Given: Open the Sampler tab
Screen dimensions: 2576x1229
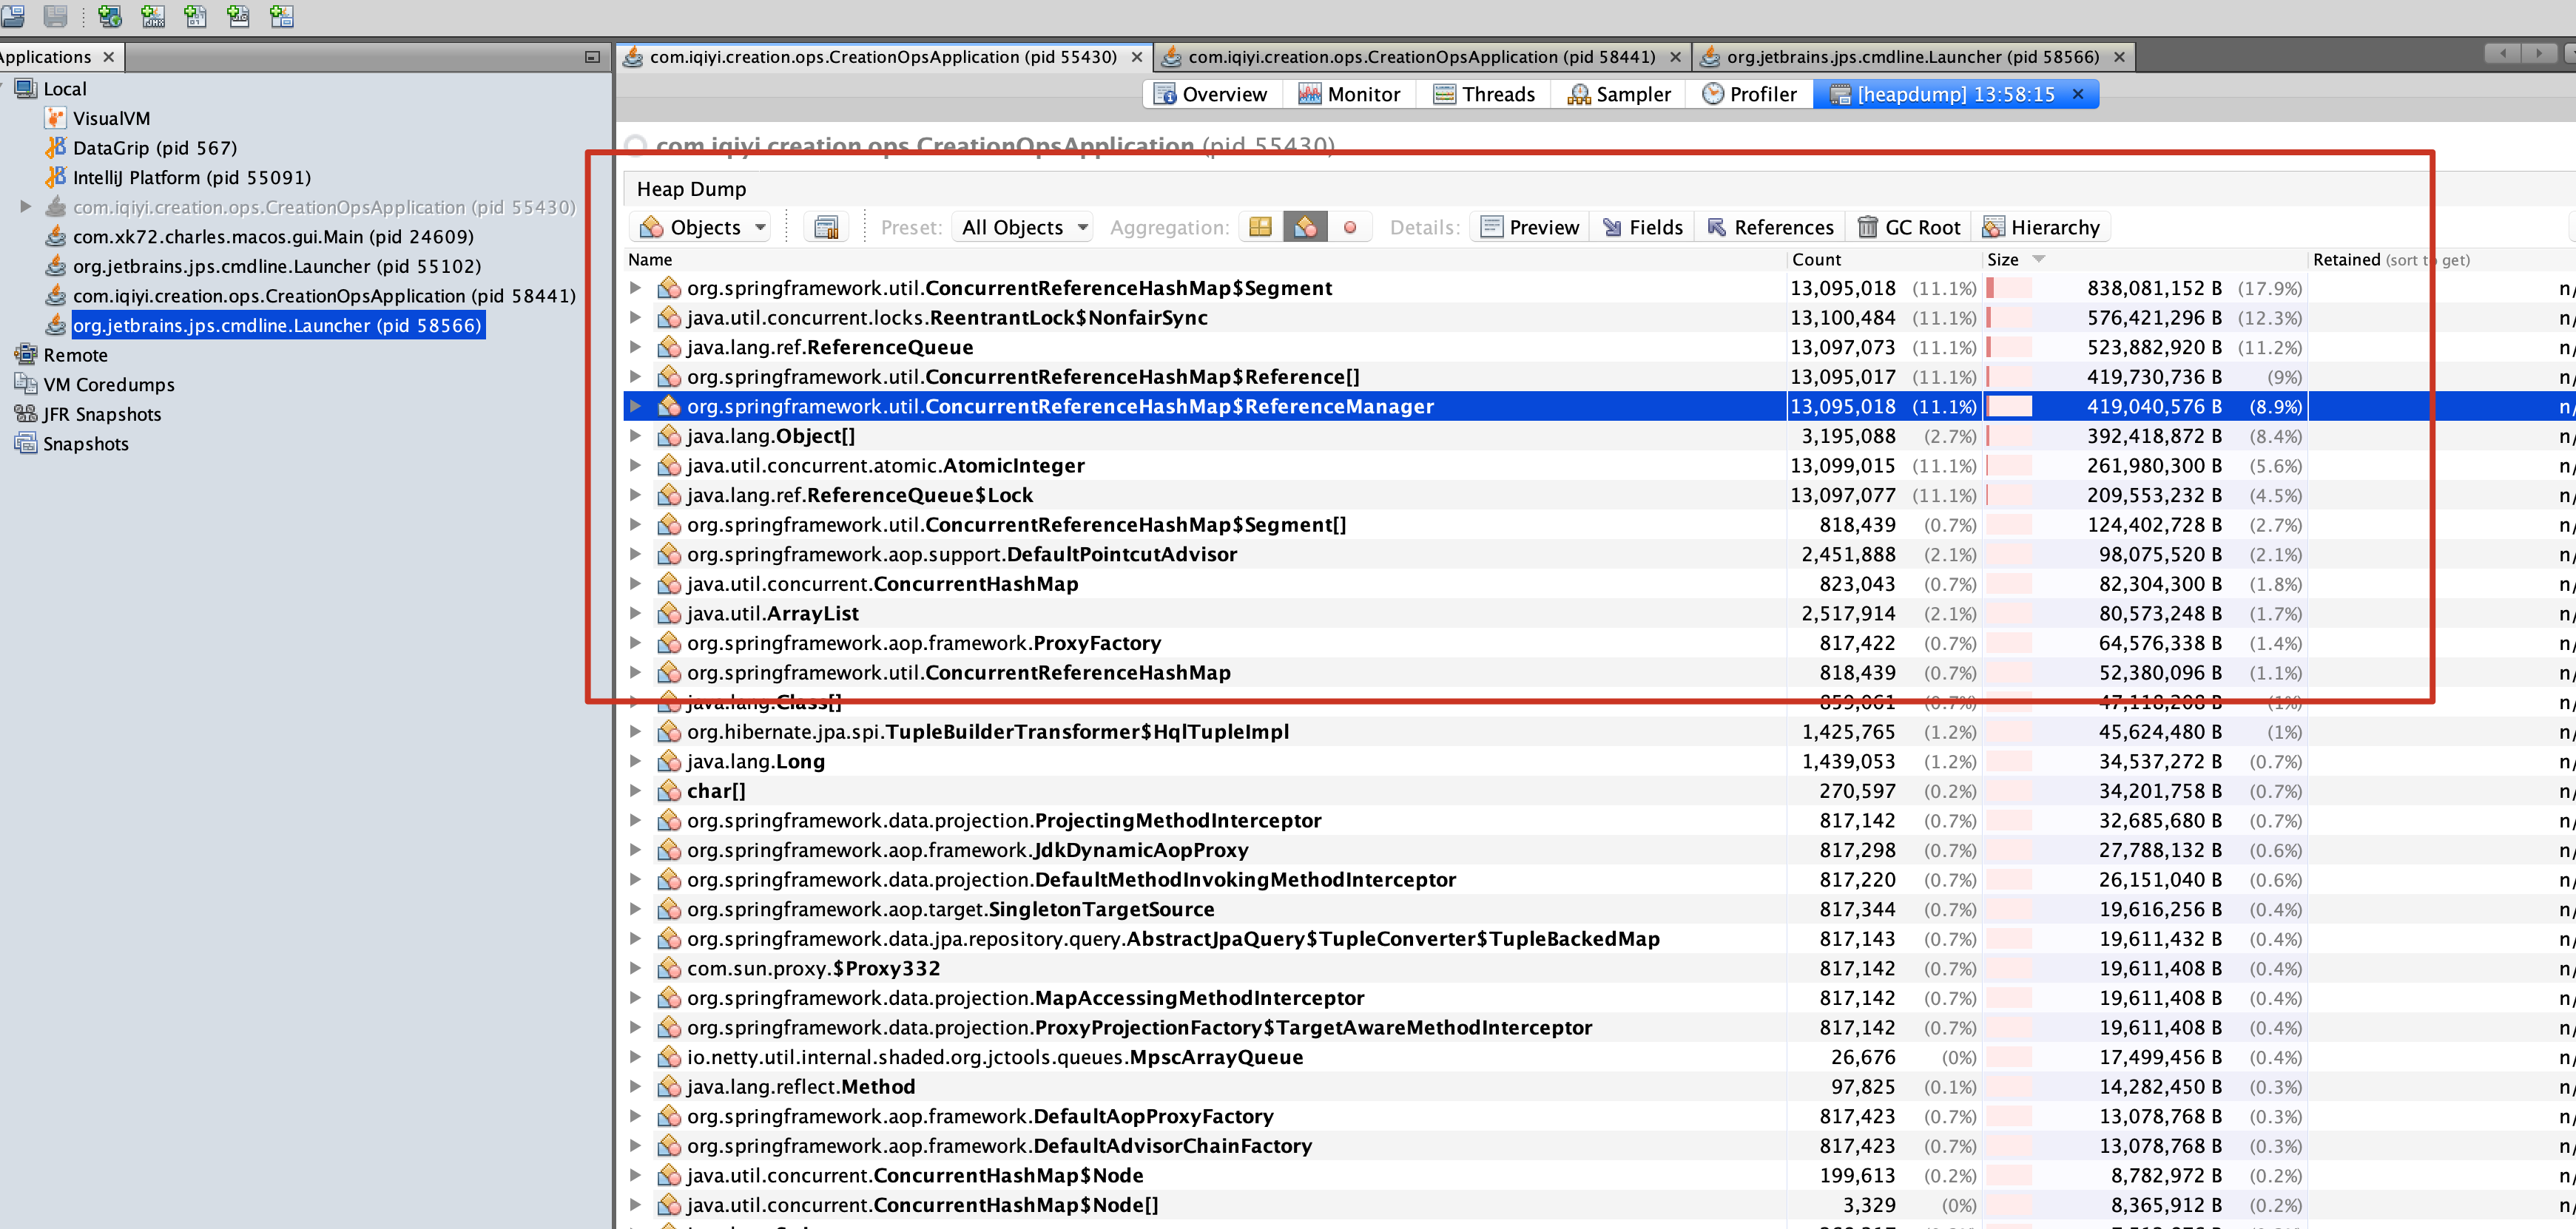Looking at the screenshot, I should pos(1619,94).
